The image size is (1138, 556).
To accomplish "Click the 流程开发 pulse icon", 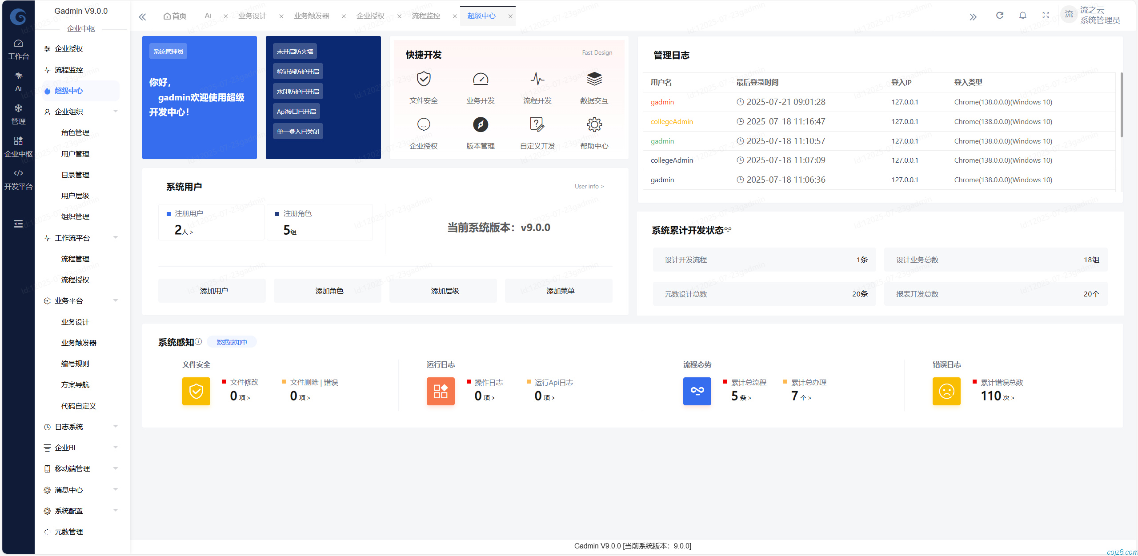I will pos(537,79).
